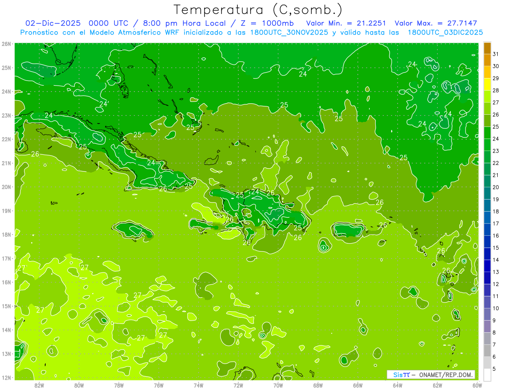Click the legend scale value '13'
Screen dimensions: 507x391
pos(496,272)
